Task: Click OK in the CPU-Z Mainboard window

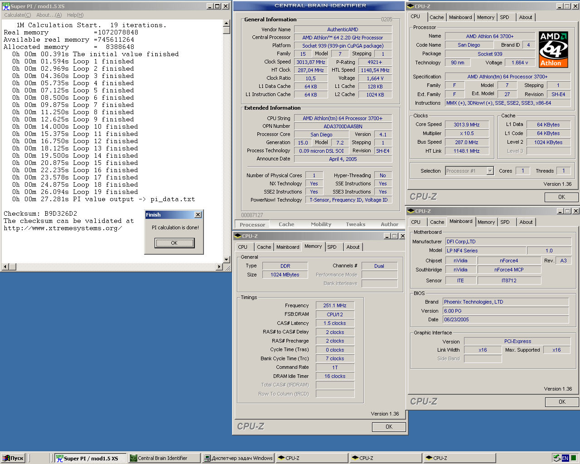Action: 562,402
